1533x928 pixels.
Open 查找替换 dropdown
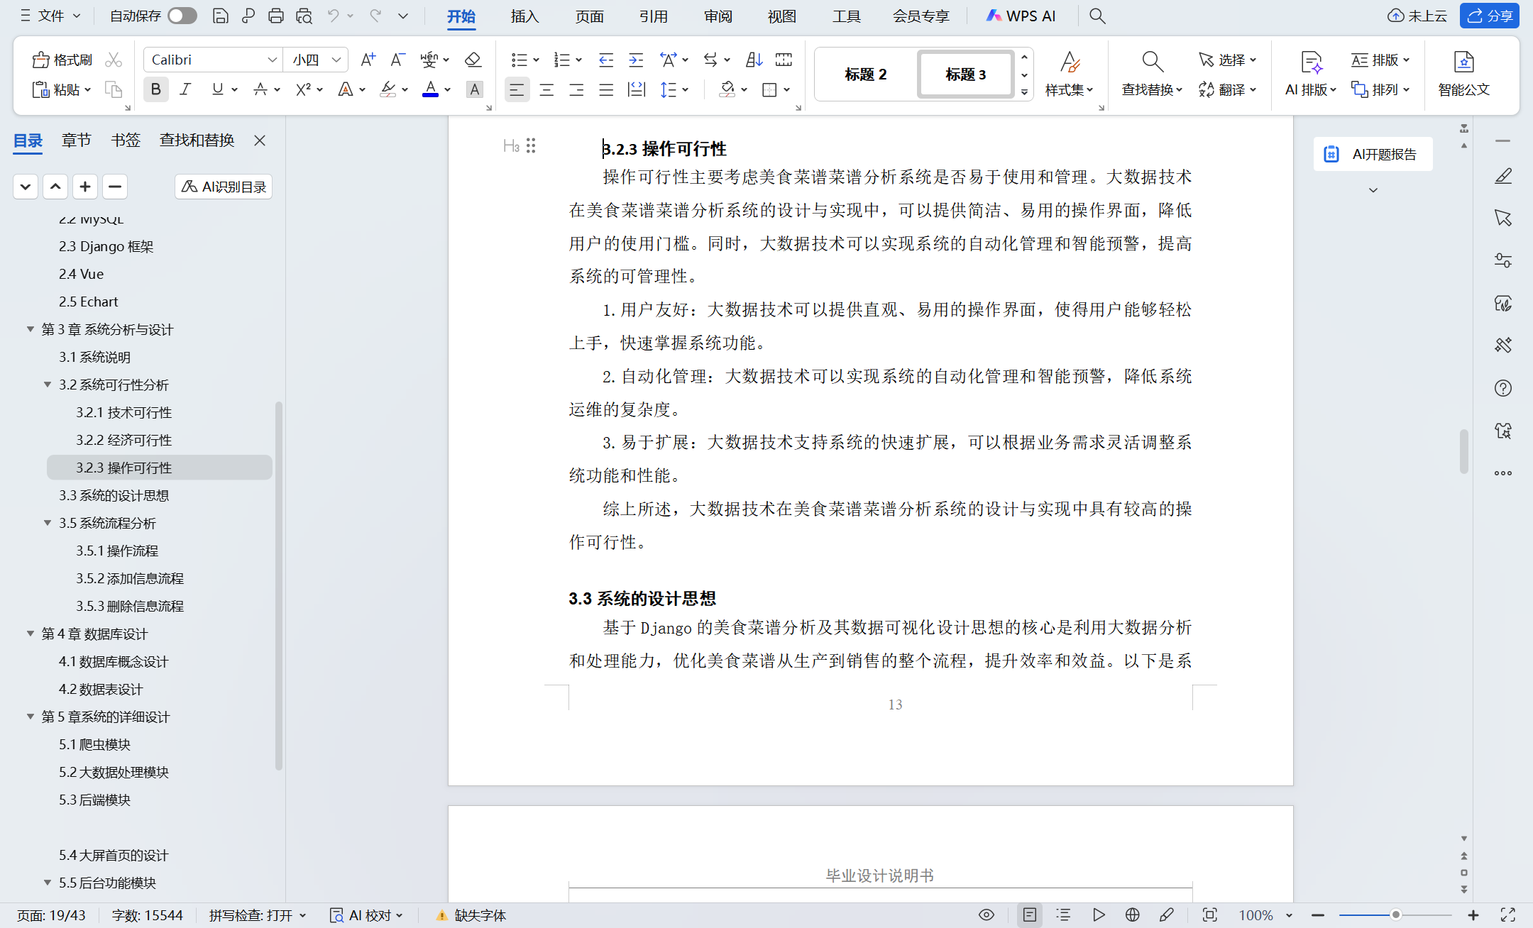point(1151,89)
